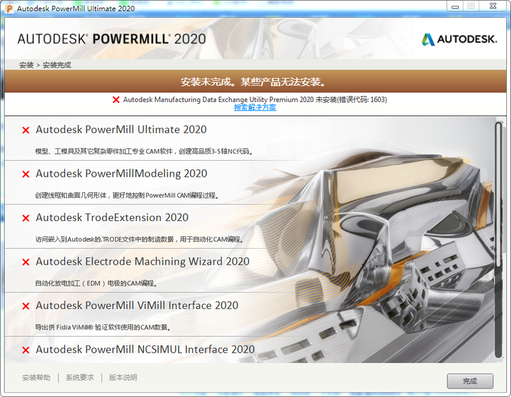Open 版本说明 release notes link
511x397 pixels.
pos(123,377)
